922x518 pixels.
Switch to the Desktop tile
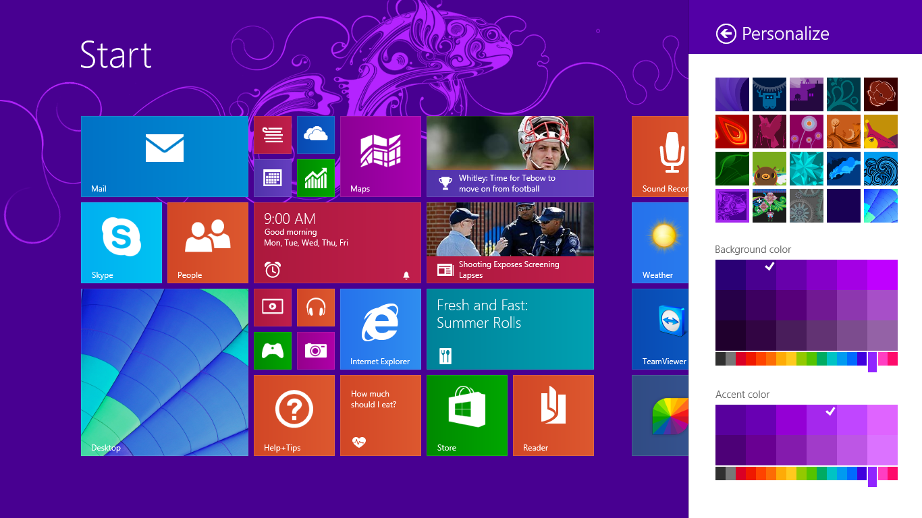[x=164, y=372]
